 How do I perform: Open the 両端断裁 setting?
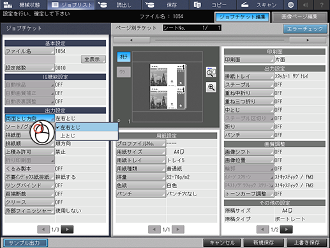point(29,194)
